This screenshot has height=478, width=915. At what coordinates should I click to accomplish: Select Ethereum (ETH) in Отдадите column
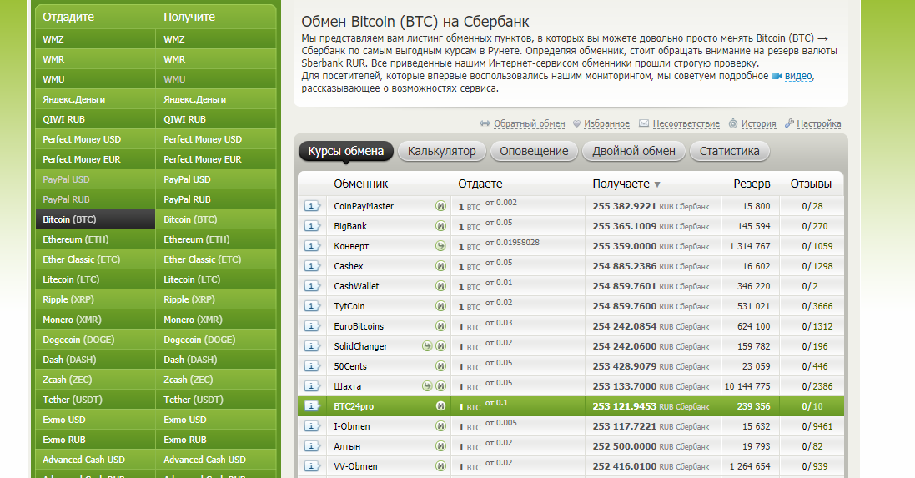click(x=74, y=239)
